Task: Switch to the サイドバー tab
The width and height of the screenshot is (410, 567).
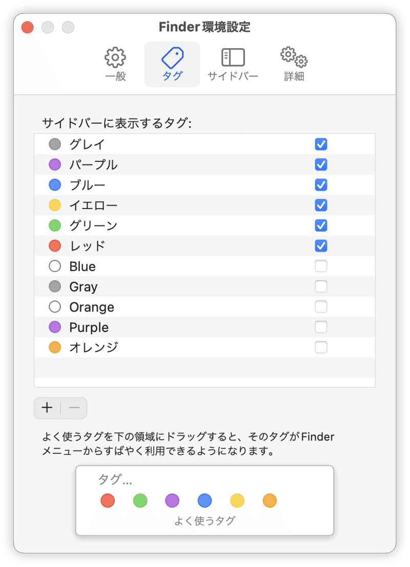Action: pyautogui.click(x=233, y=64)
